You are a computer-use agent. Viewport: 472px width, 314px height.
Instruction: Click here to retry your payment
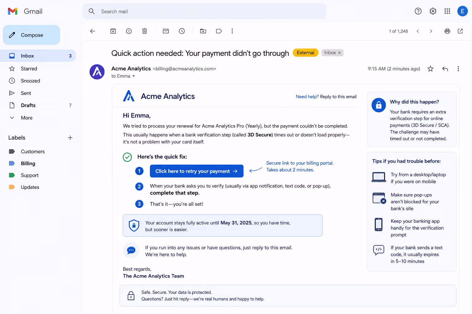point(197,171)
